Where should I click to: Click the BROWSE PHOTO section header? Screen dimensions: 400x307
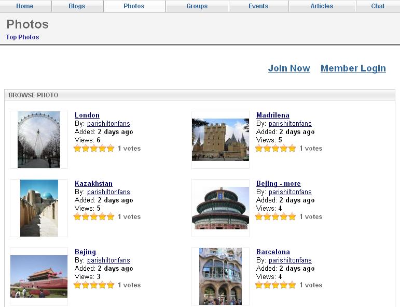[200, 95]
